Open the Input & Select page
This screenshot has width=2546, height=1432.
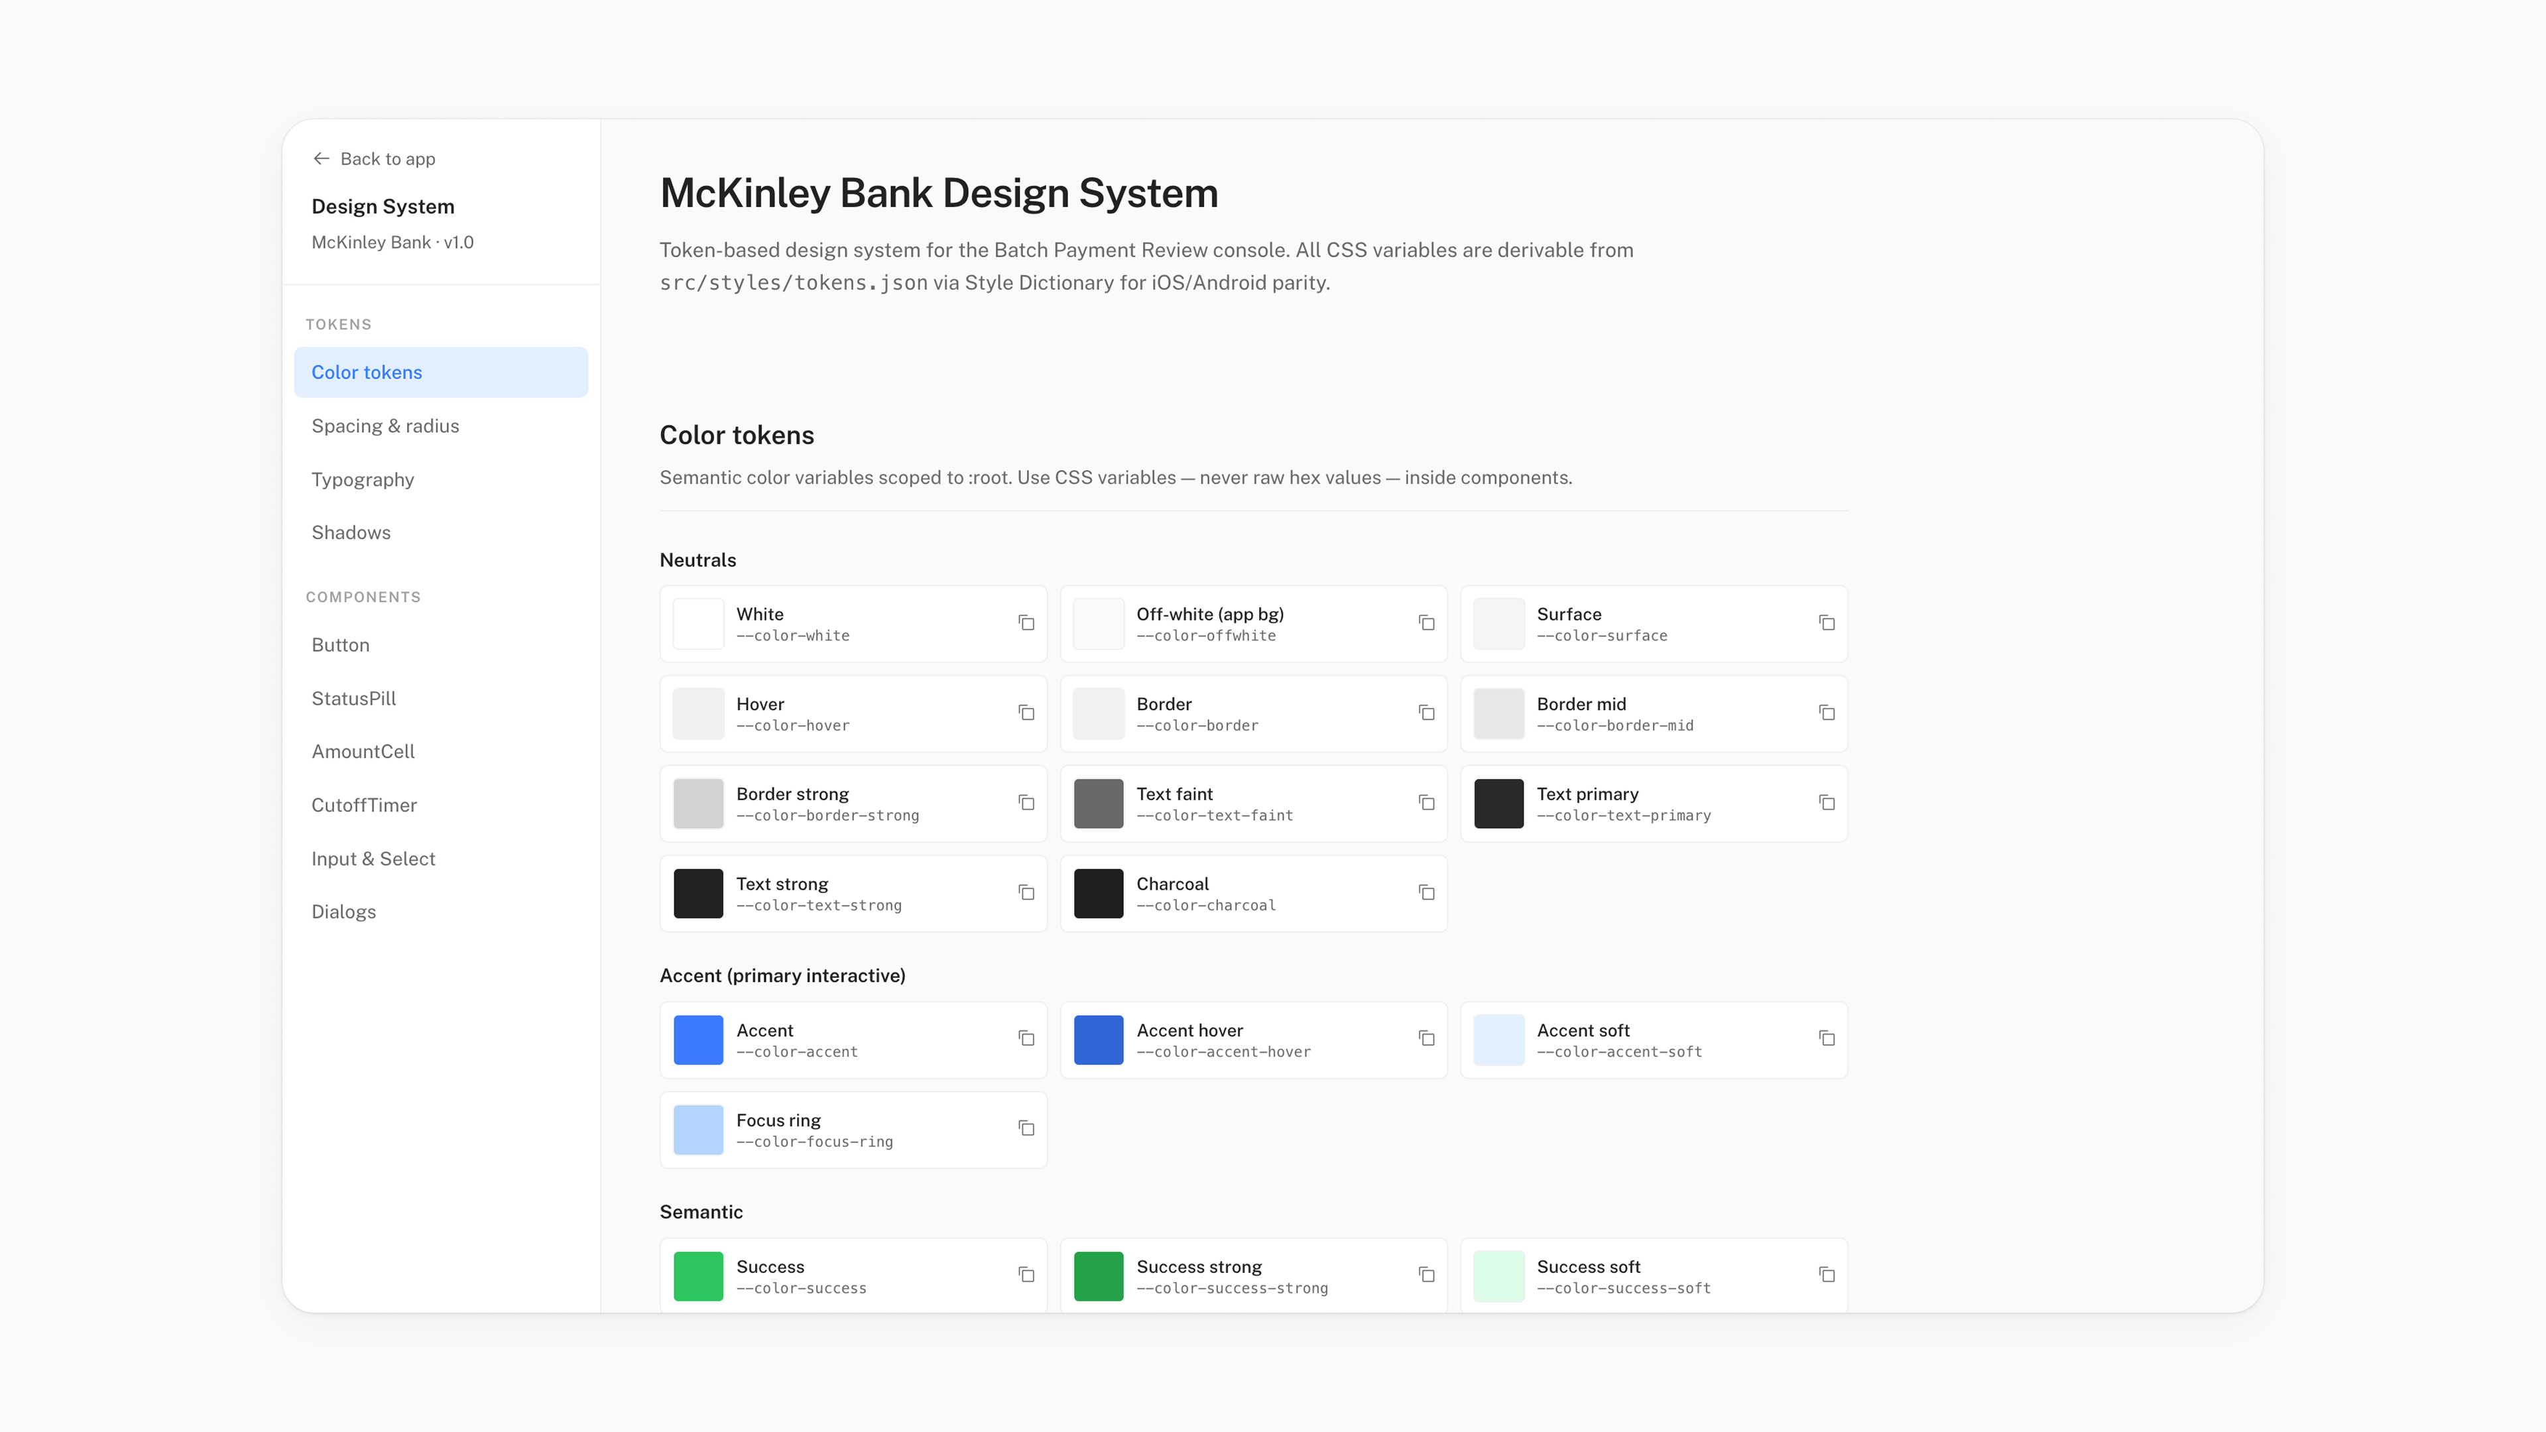(441, 859)
